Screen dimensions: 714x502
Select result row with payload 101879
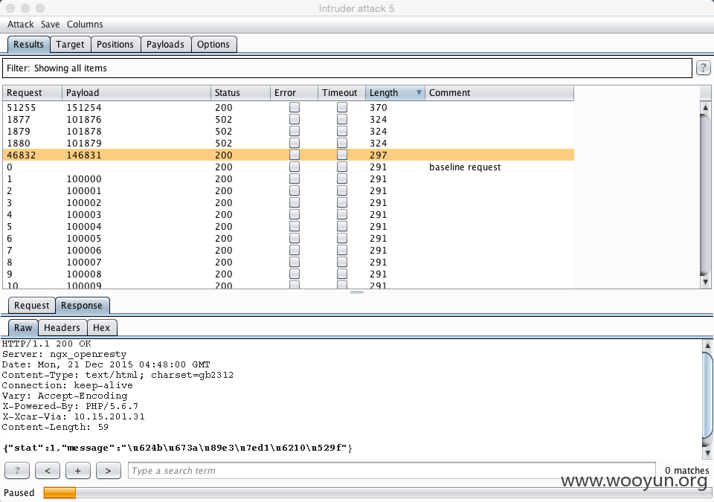pos(288,143)
